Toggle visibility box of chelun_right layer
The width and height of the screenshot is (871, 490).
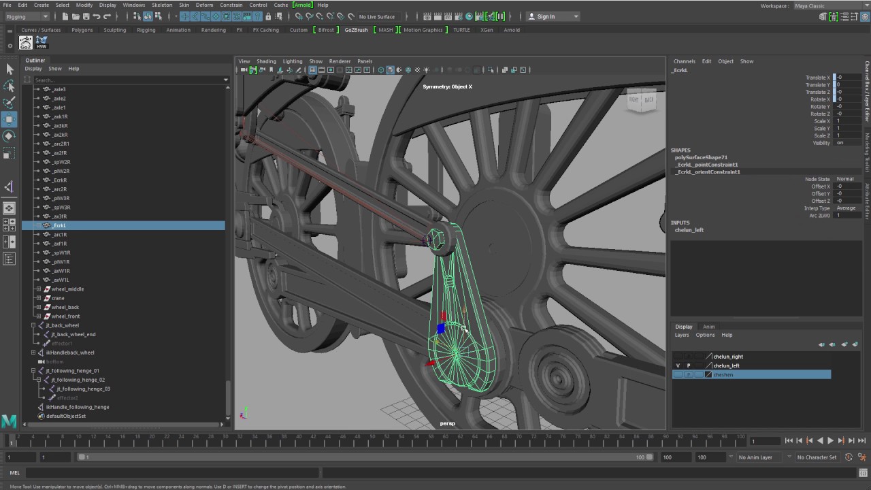pos(678,356)
